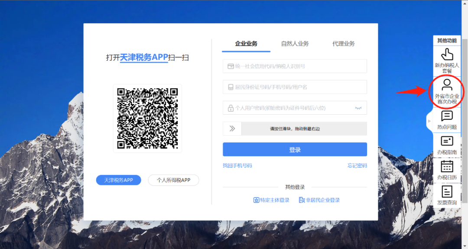Switch to 代理业务 tab

click(344, 44)
